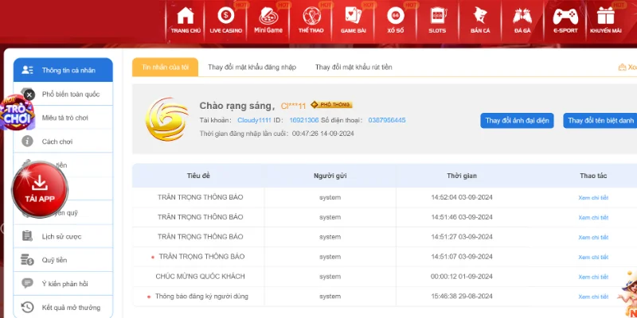Click Thay đổi ảnh đại diện button

point(518,121)
